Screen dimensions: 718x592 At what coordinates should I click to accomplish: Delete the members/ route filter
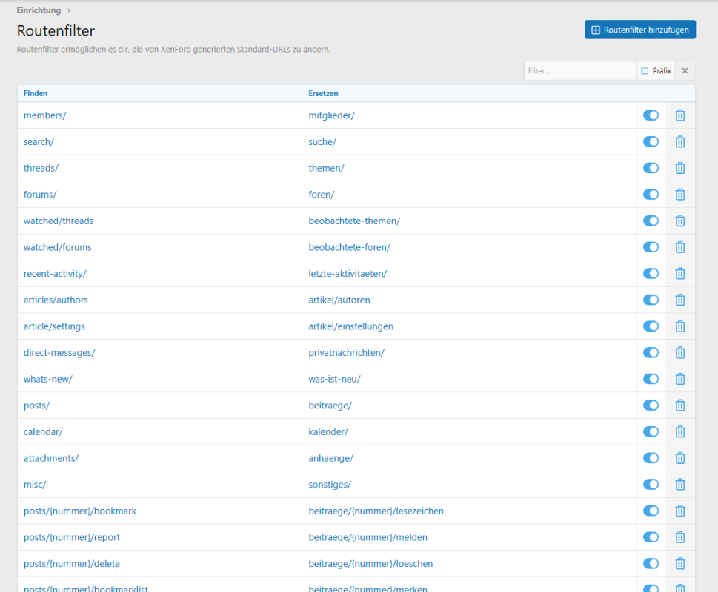(680, 115)
